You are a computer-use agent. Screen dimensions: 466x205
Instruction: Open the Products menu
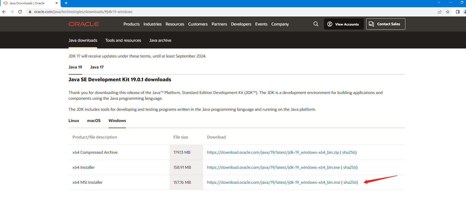coord(131,24)
